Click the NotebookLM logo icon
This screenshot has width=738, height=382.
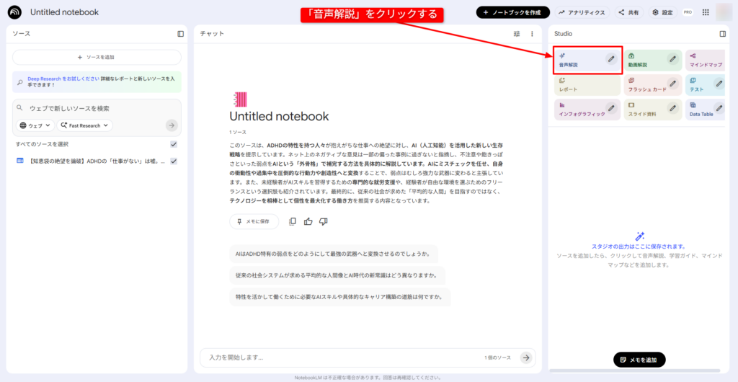(14, 12)
